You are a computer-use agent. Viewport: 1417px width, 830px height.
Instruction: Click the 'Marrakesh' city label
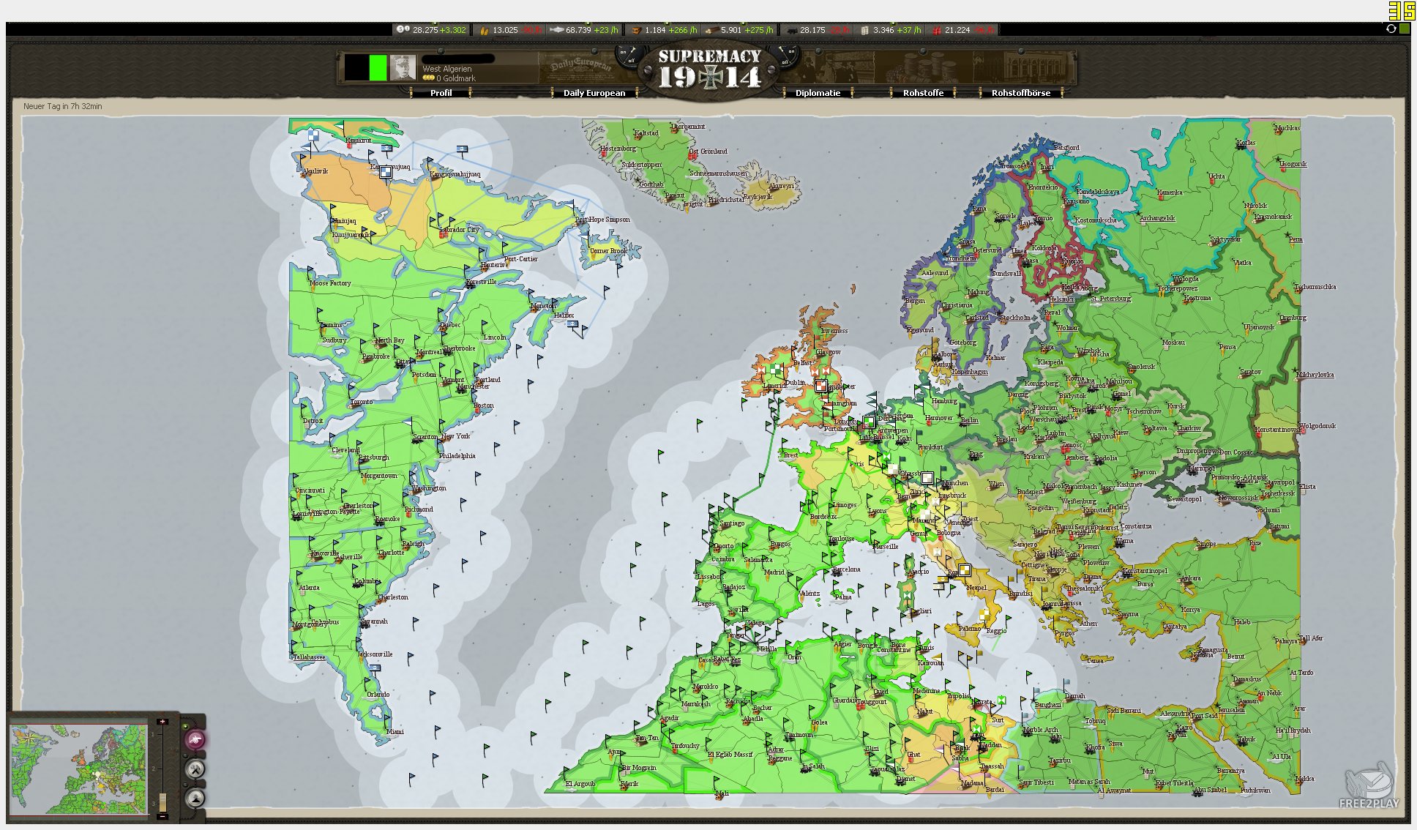pyautogui.click(x=695, y=704)
